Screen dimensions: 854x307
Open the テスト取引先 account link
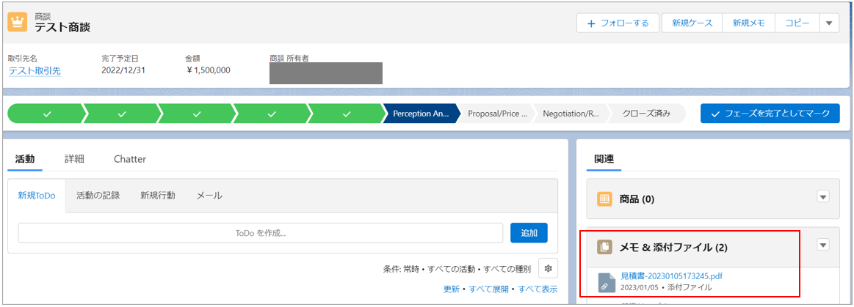(x=35, y=70)
